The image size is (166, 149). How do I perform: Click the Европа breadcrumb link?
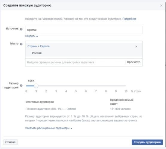click(45, 46)
